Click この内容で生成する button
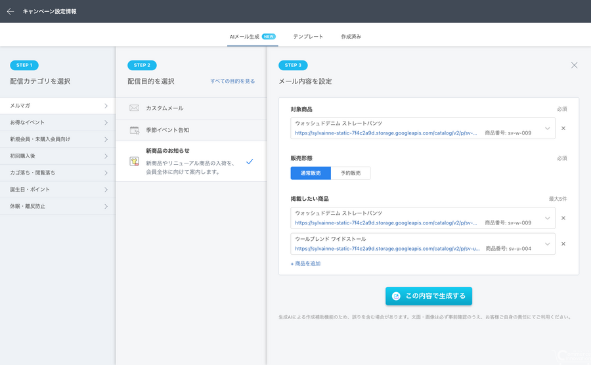This screenshot has width=591, height=365. coord(429,296)
